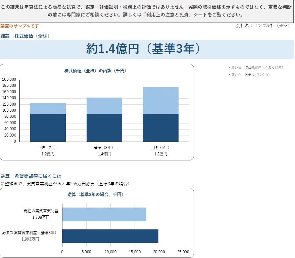Click the axis label 上限（5年）
The width and height of the screenshot is (295, 258).
160,147
